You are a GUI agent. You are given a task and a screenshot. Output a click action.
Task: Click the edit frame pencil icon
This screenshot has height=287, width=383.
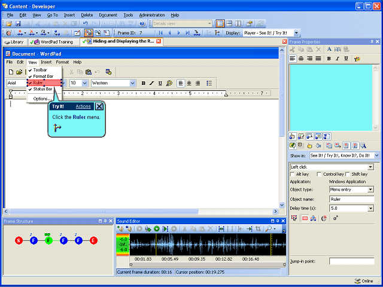[x=77, y=33]
